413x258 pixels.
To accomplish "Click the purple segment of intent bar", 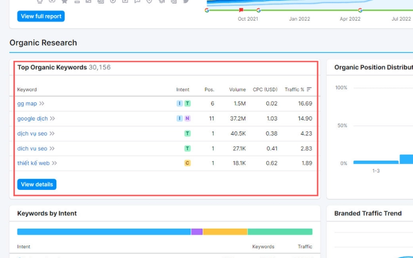I will pyautogui.click(x=197, y=232).
